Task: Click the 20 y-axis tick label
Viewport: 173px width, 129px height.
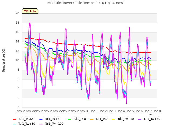Action: (17, 13)
